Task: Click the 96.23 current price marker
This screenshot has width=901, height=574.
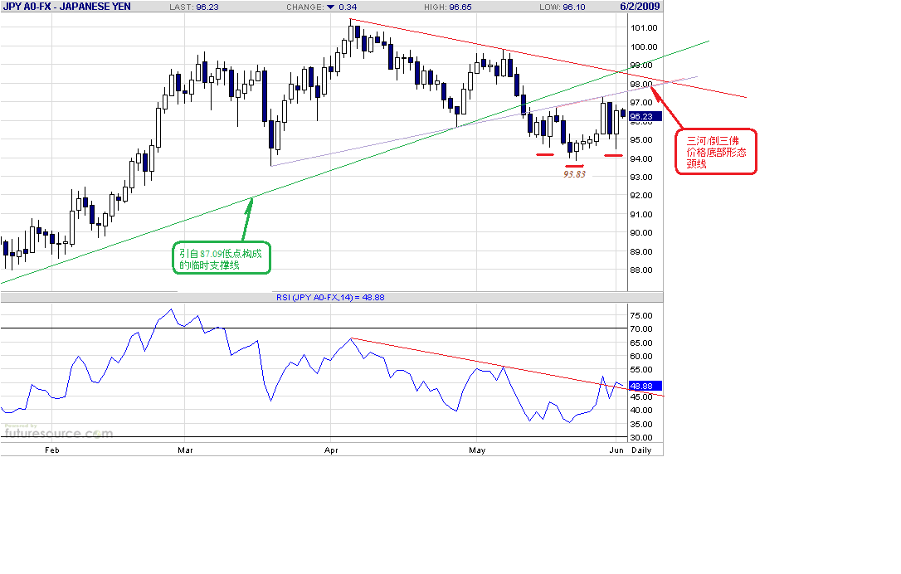Action: click(645, 116)
